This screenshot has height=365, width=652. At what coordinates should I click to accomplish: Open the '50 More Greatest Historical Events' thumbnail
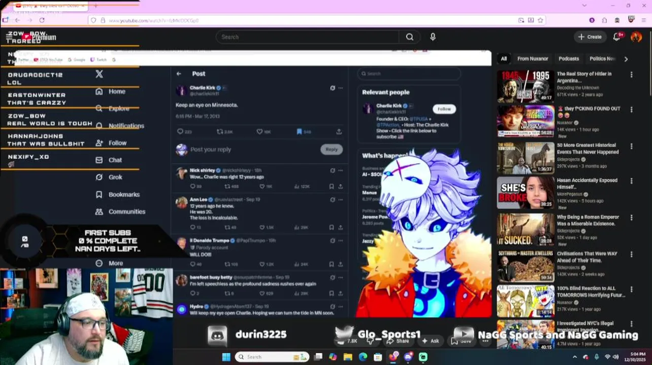pyautogui.click(x=525, y=158)
